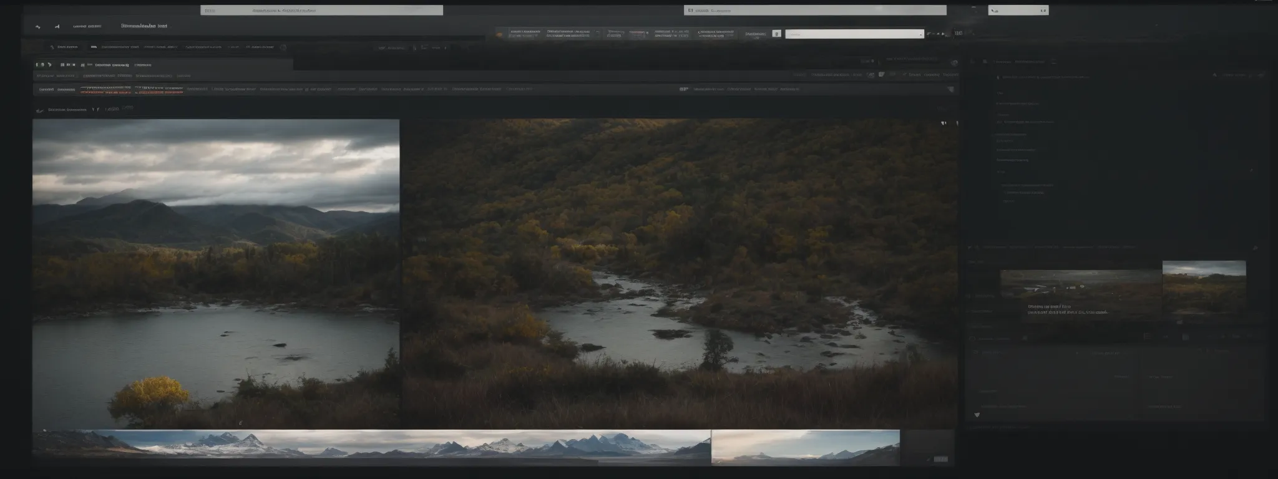Click the squiggle icon at top-left of toolbar
This screenshot has height=479, width=1278.
pyautogui.click(x=37, y=27)
